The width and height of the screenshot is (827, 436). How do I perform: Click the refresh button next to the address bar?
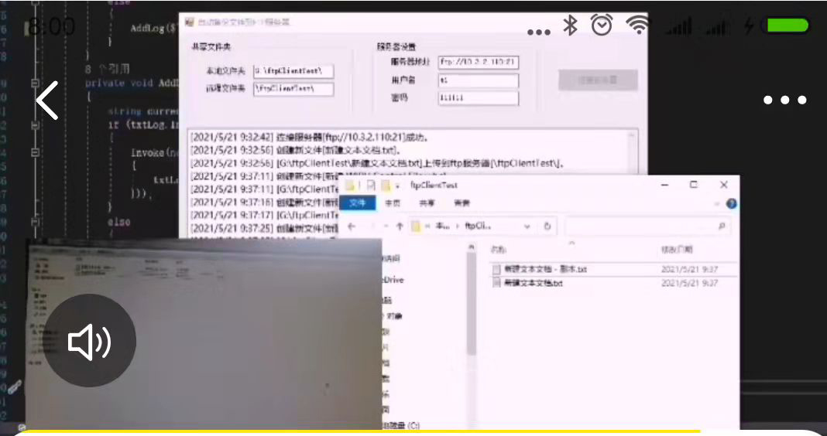click(547, 227)
